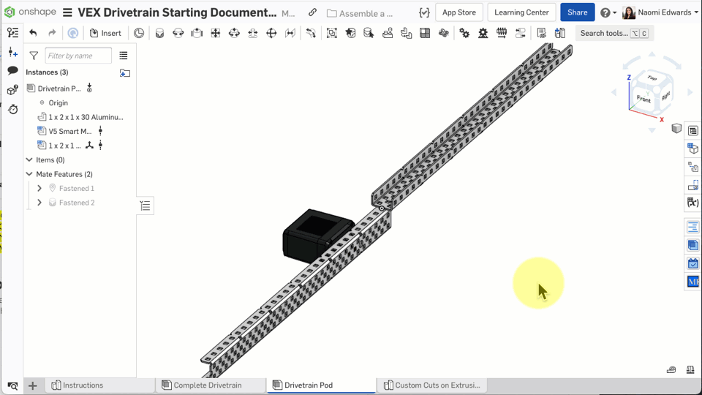The height and width of the screenshot is (395, 702).
Task: Toggle mate indicator beside V5 Smart M...
Action: [100, 131]
